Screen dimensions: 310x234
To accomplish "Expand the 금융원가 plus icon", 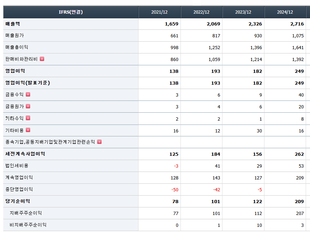I will pos(28,107).
